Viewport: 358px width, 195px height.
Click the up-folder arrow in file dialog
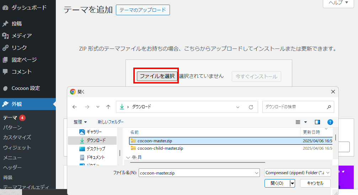pyautogui.click(x=108, y=107)
